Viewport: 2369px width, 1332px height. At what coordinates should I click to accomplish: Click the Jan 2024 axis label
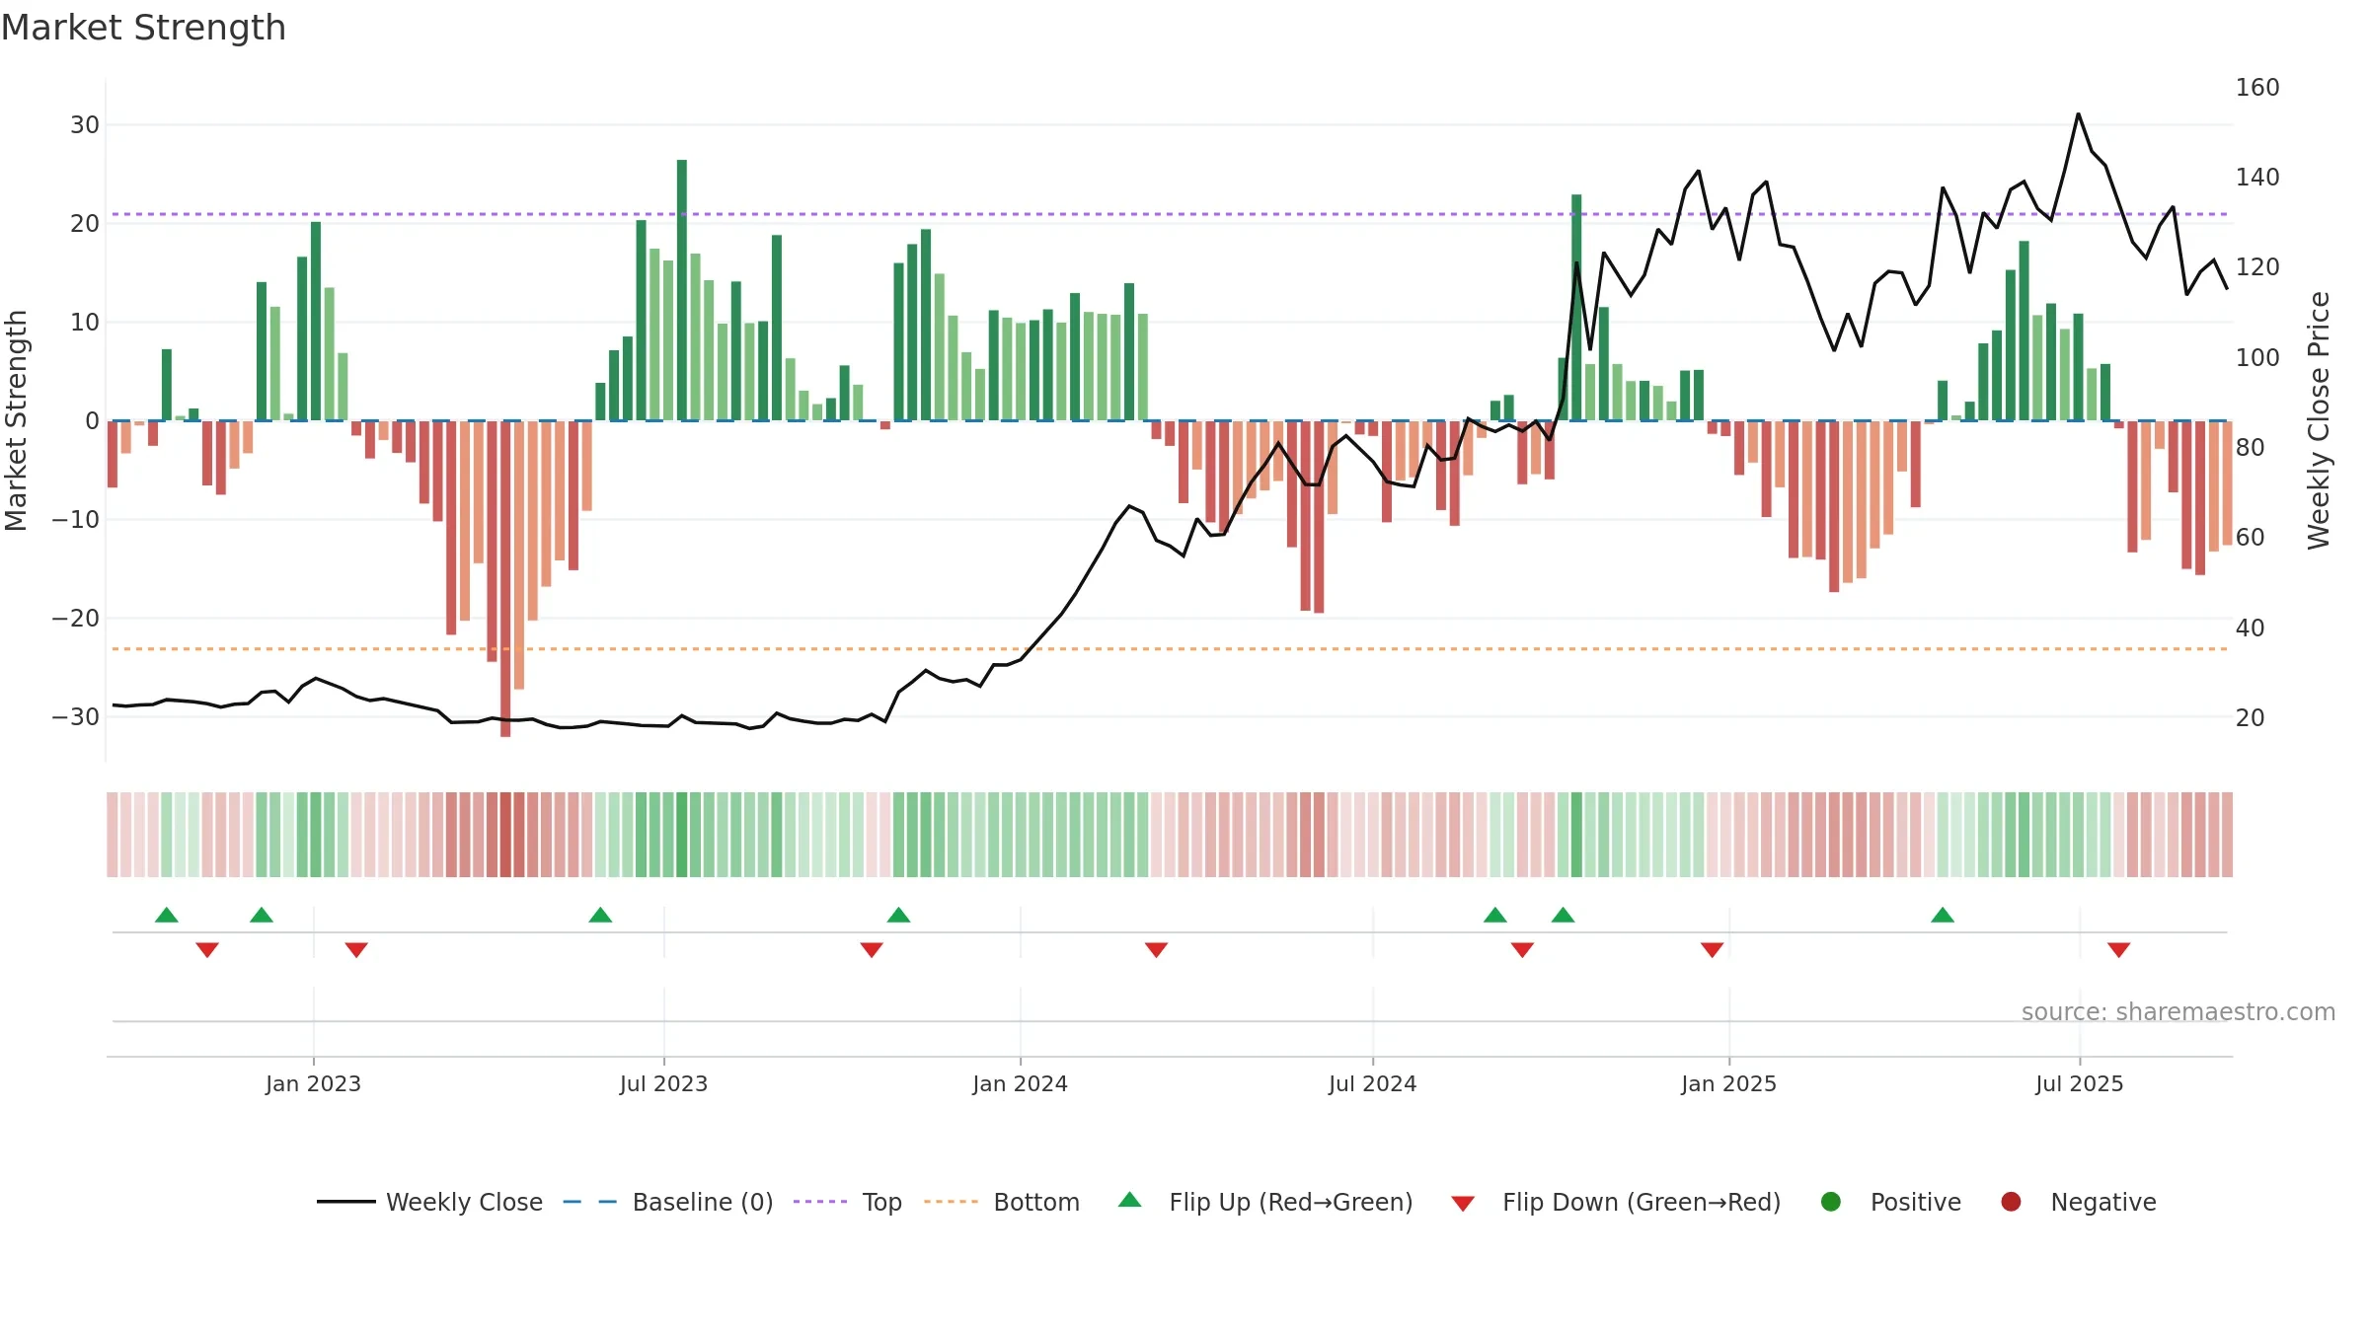1020,1083
